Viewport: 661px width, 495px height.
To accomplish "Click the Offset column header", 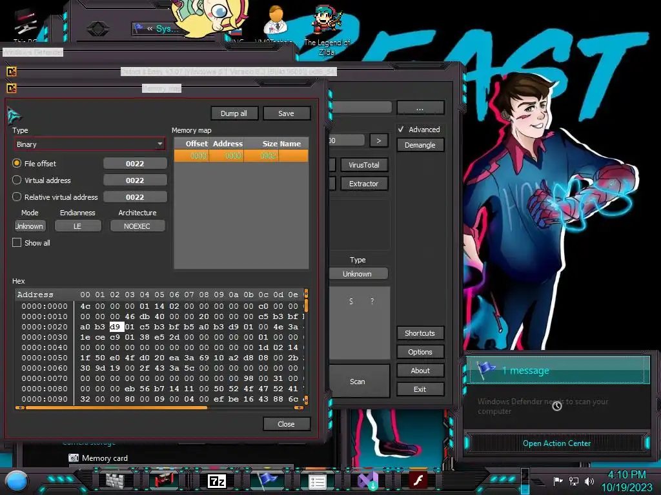I will (192, 144).
